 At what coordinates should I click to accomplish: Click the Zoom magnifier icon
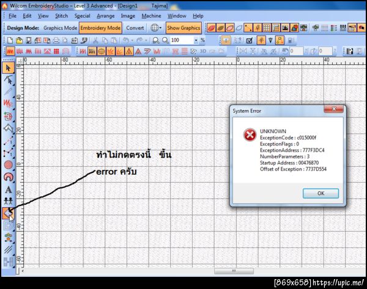point(165,40)
